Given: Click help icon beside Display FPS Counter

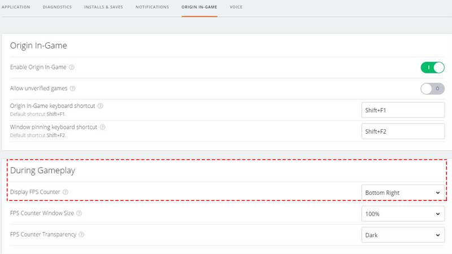Looking at the screenshot, I should tap(66, 192).
